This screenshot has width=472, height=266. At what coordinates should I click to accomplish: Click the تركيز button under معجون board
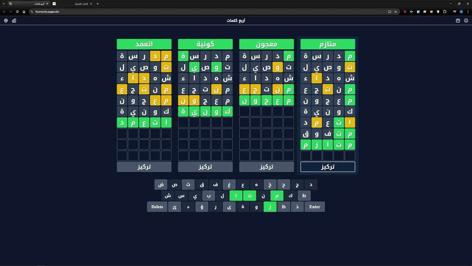point(267,167)
